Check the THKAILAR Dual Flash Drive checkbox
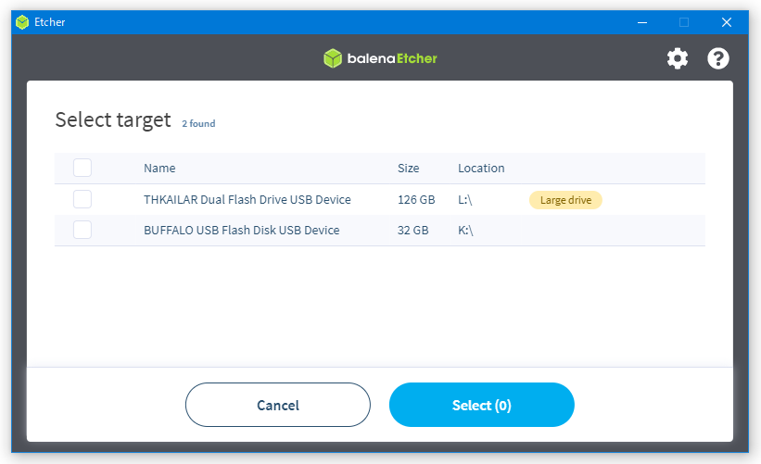This screenshot has height=464, width=761. coord(82,199)
